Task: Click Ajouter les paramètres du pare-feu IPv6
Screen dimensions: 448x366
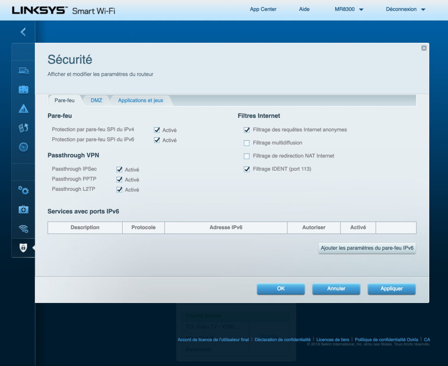Action: point(367,248)
